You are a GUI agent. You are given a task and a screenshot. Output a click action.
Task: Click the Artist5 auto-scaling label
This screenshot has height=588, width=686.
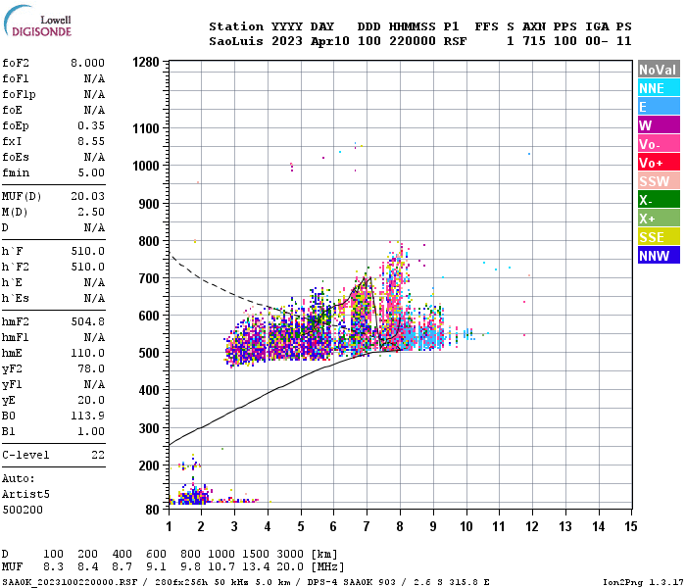25,494
